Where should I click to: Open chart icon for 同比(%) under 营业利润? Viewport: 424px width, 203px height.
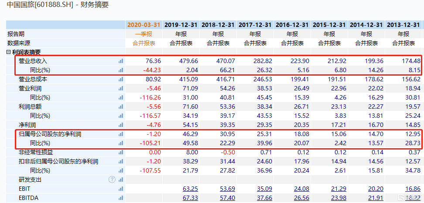point(120,98)
